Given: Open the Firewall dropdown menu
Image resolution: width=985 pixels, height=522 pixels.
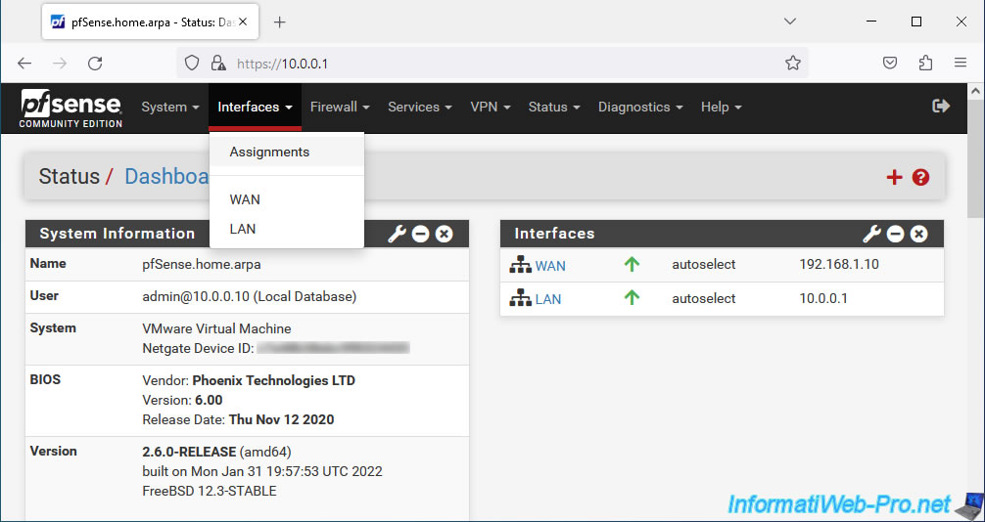Looking at the screenshot, I should pos(340,108).
